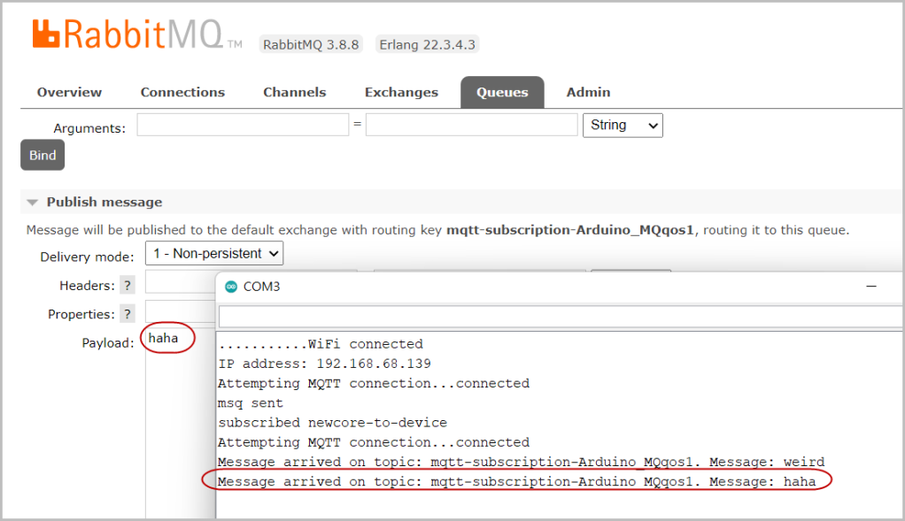Click the Arduino icon in COM3 title bar
905x521 pixels.
coord(231,287)
